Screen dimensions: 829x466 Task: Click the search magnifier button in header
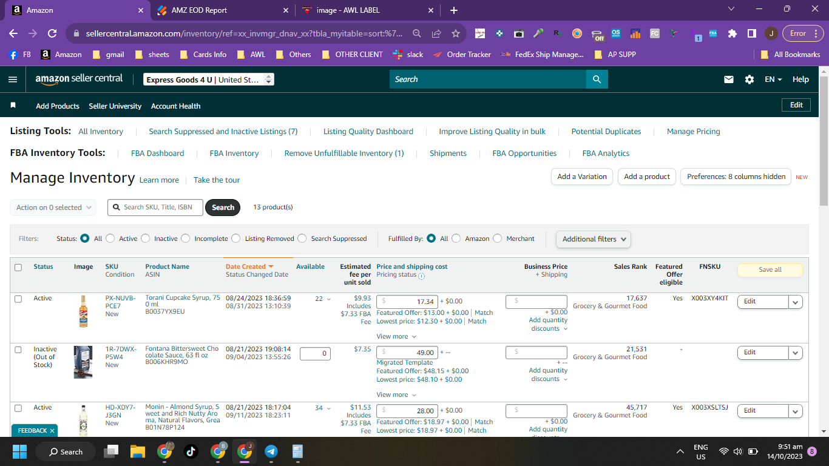pos(597,79)
